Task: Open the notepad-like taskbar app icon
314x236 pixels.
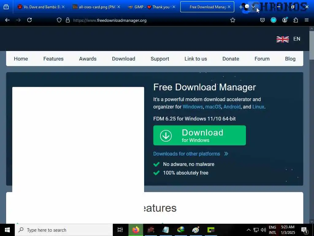Action: 166,230
